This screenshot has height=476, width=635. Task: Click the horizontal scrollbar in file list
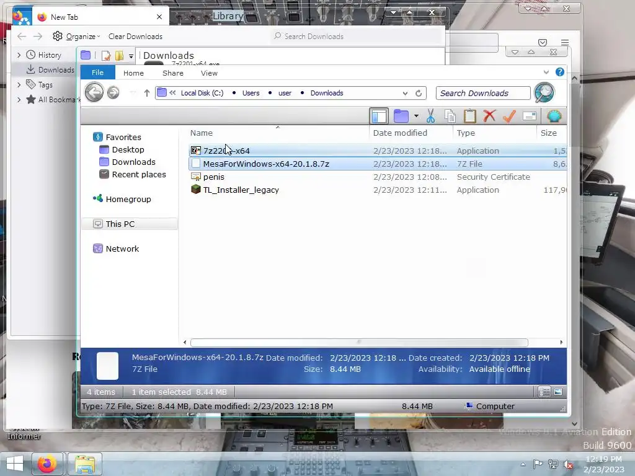(x=359, y=342)
